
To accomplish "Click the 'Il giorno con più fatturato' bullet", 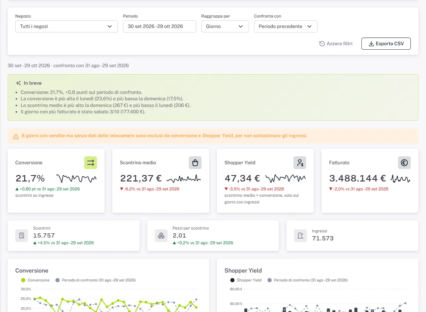I will point(83,112).
